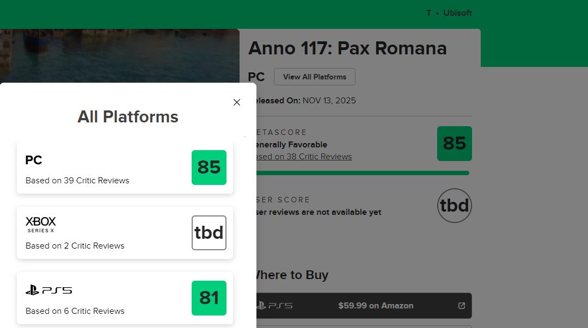Click the Xbox Series X logo
The image size is (588, 328).
41,224
